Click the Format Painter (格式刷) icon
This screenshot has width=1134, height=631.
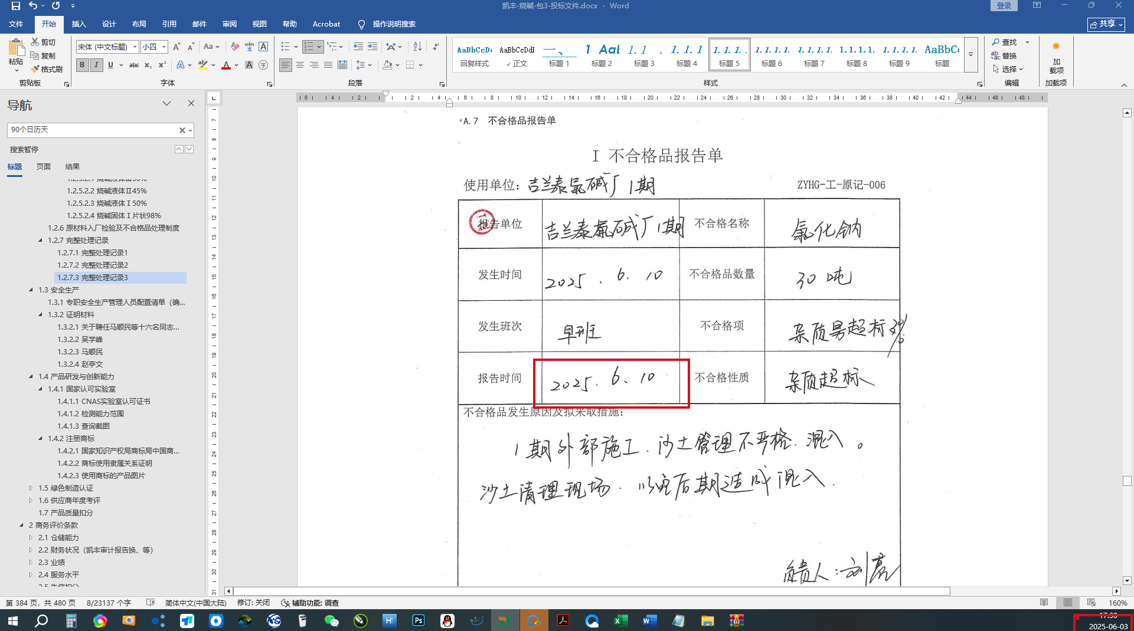pos(35,69)
